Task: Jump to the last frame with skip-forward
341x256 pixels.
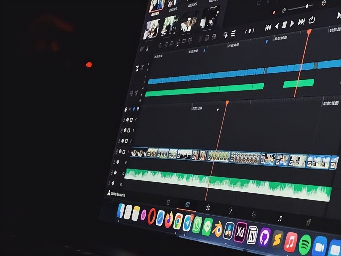Action: (301, 22)
